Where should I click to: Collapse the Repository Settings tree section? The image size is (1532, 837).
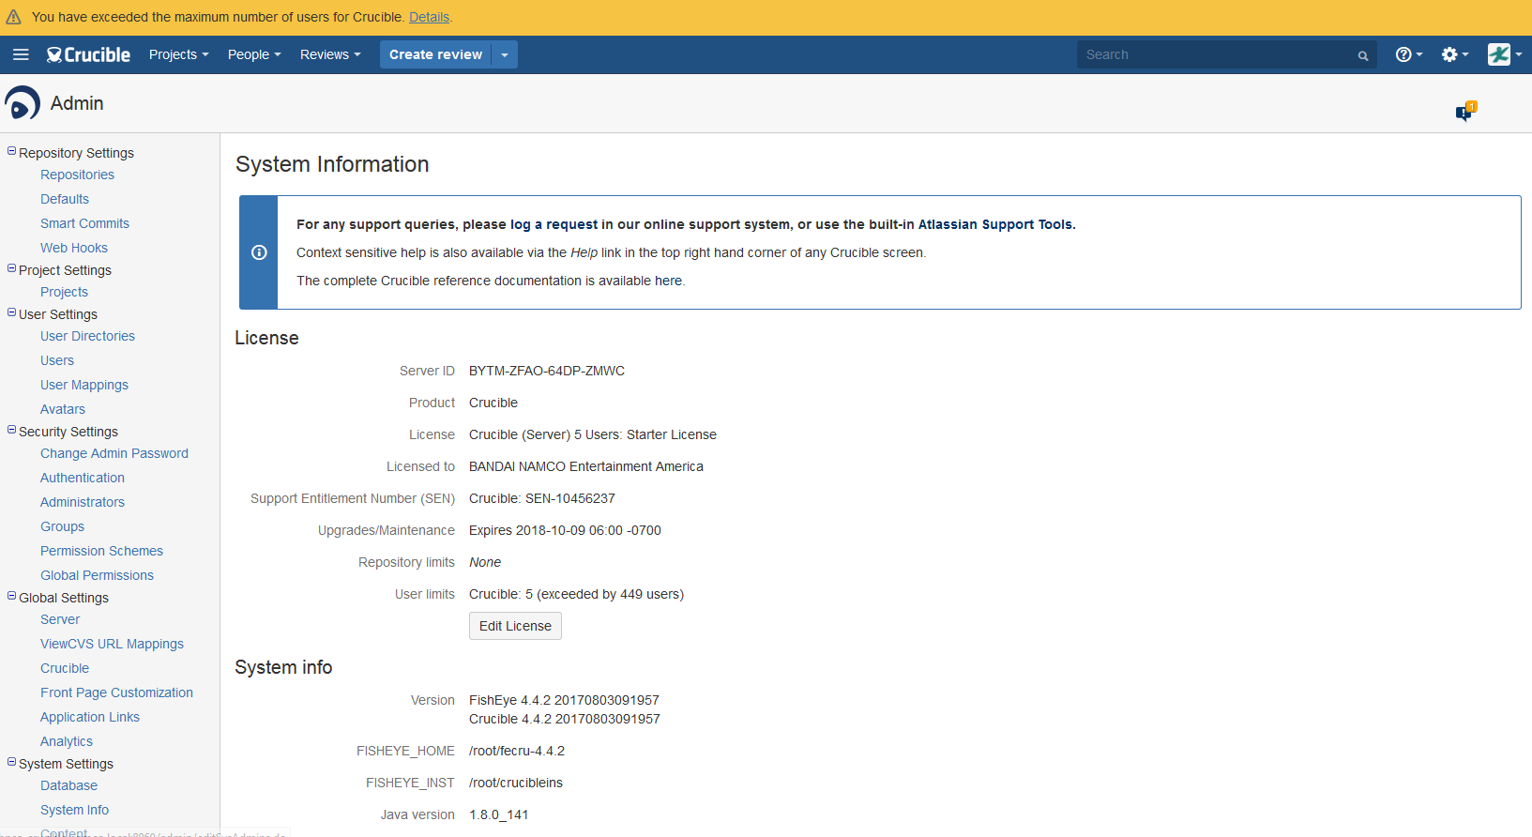[x=12, y=151]
